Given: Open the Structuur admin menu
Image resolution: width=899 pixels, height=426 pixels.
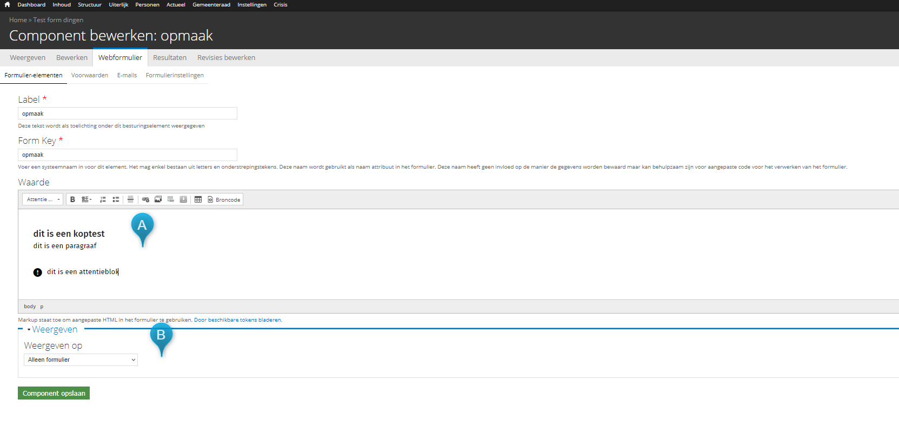Looking at the screenshot, I should 89,5.
